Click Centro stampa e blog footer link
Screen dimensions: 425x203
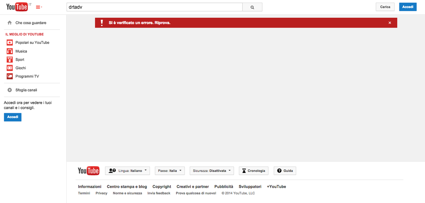(127, 186)
